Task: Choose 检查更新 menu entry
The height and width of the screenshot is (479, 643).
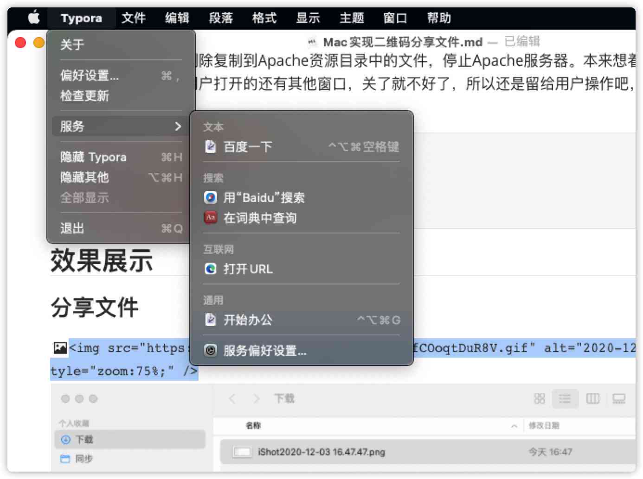Action: tap(121, 95)
